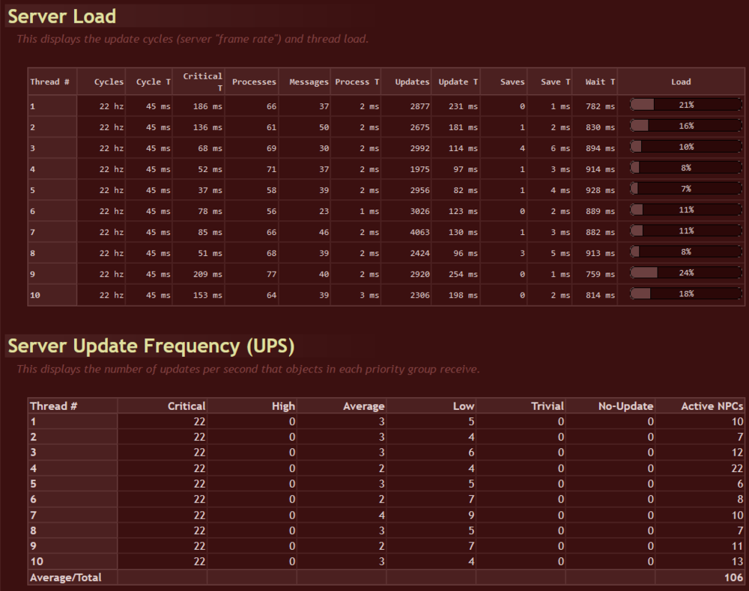Click the '231 ms' update time value

coord(464,106)
